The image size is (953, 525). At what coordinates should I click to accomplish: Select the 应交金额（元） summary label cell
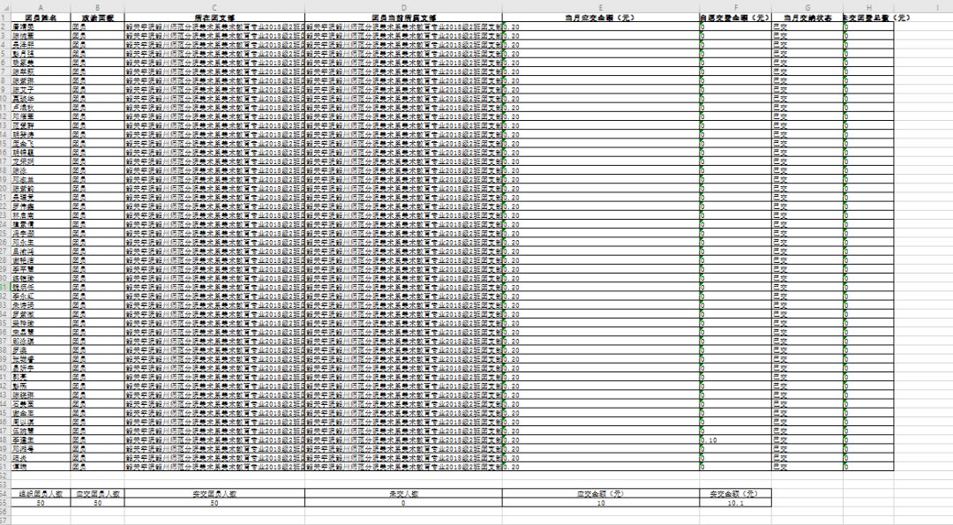point(601,494)
